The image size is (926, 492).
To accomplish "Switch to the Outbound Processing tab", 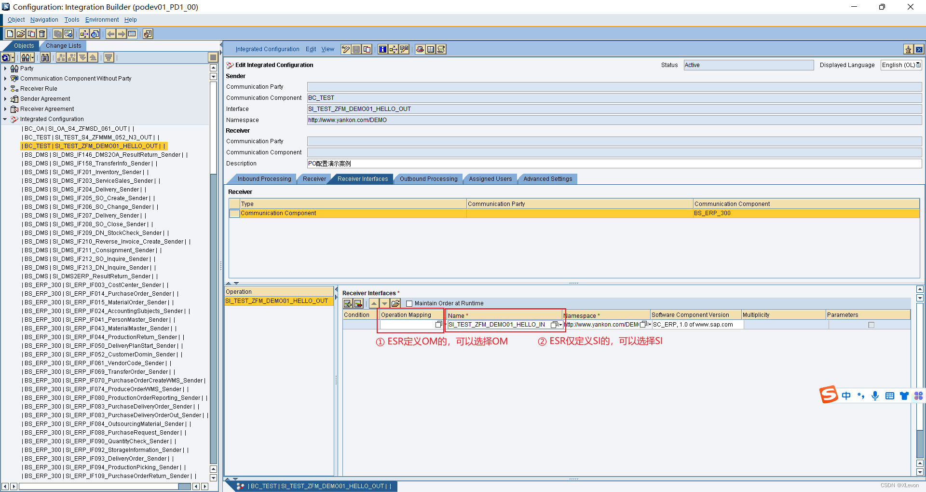I will click(x=428, y=179).
